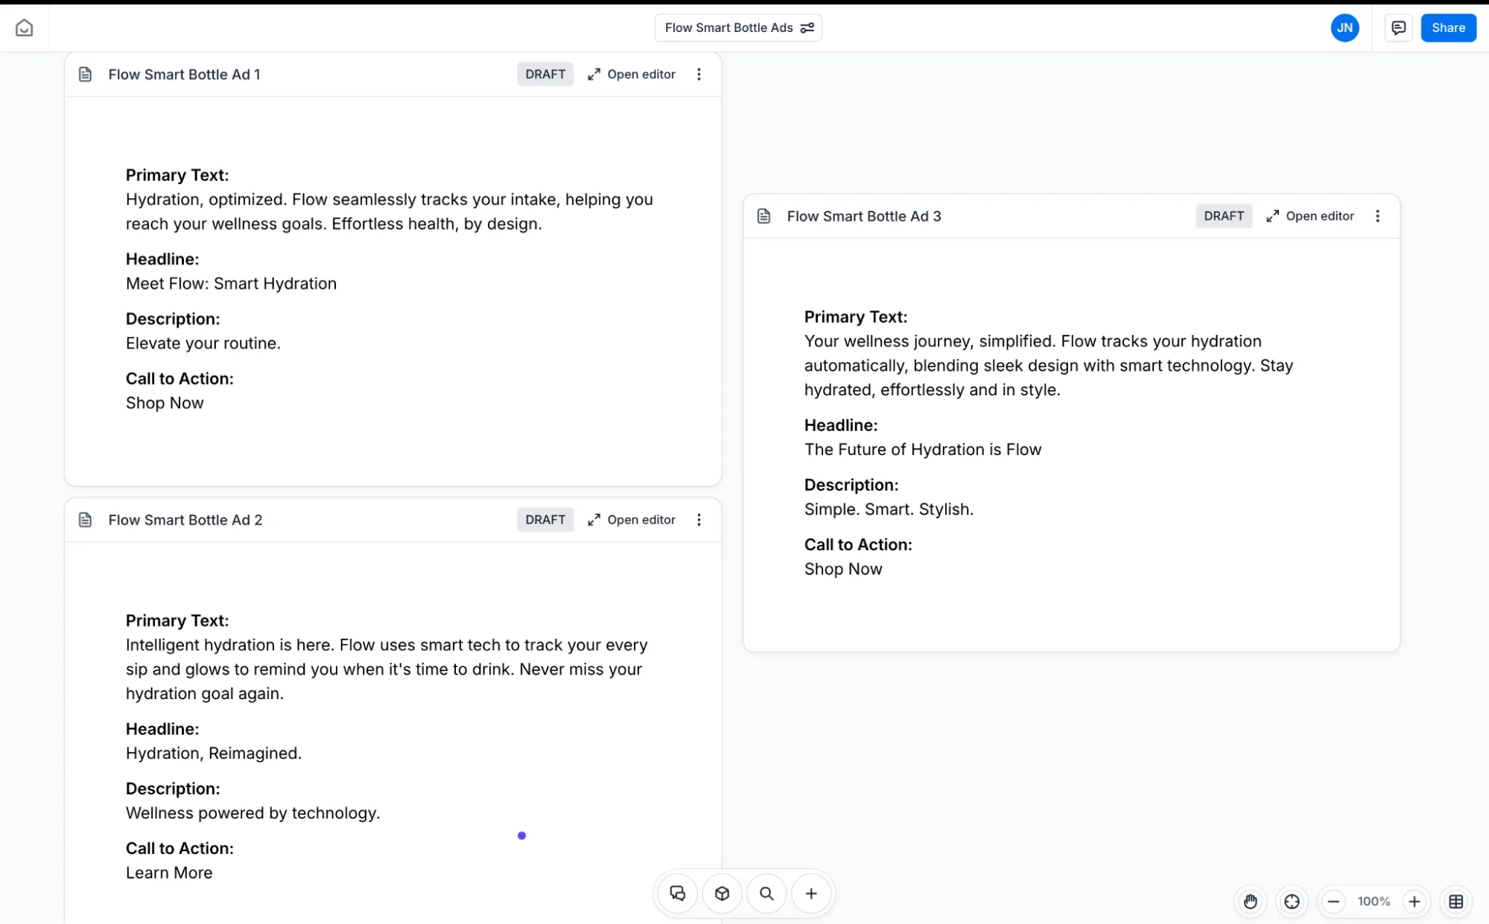The width and height of the screenshot is (1489, 924).
Task: Click the blue Share button
Action: pyautogui.click(x=1447, y=28)
